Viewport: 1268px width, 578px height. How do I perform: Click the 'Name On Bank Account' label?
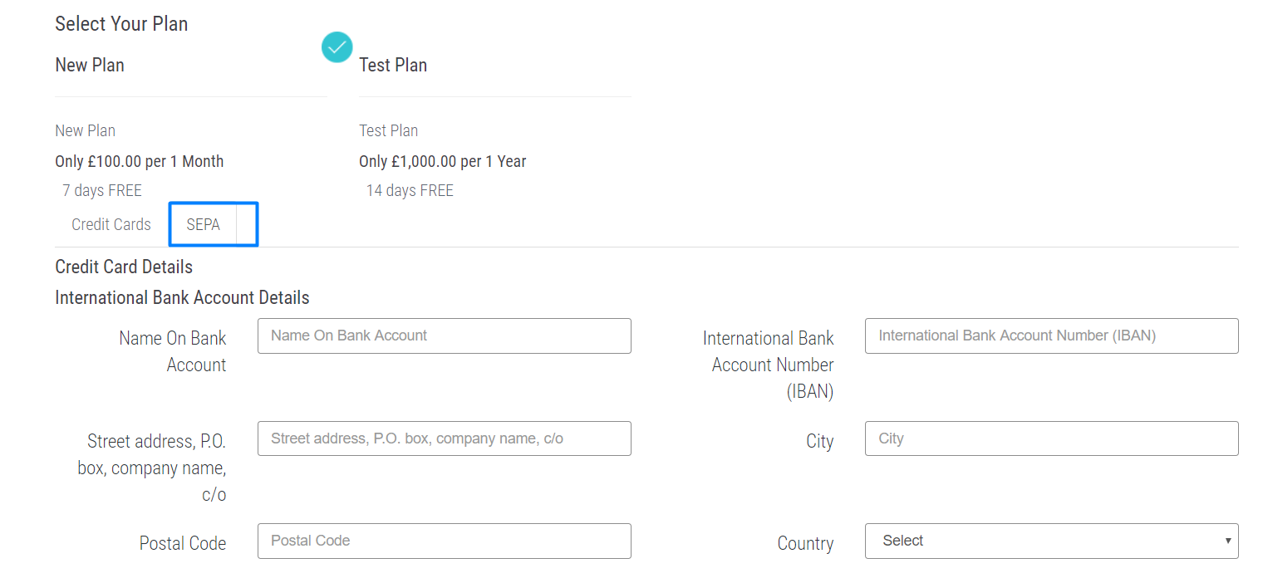coord(173,351)
